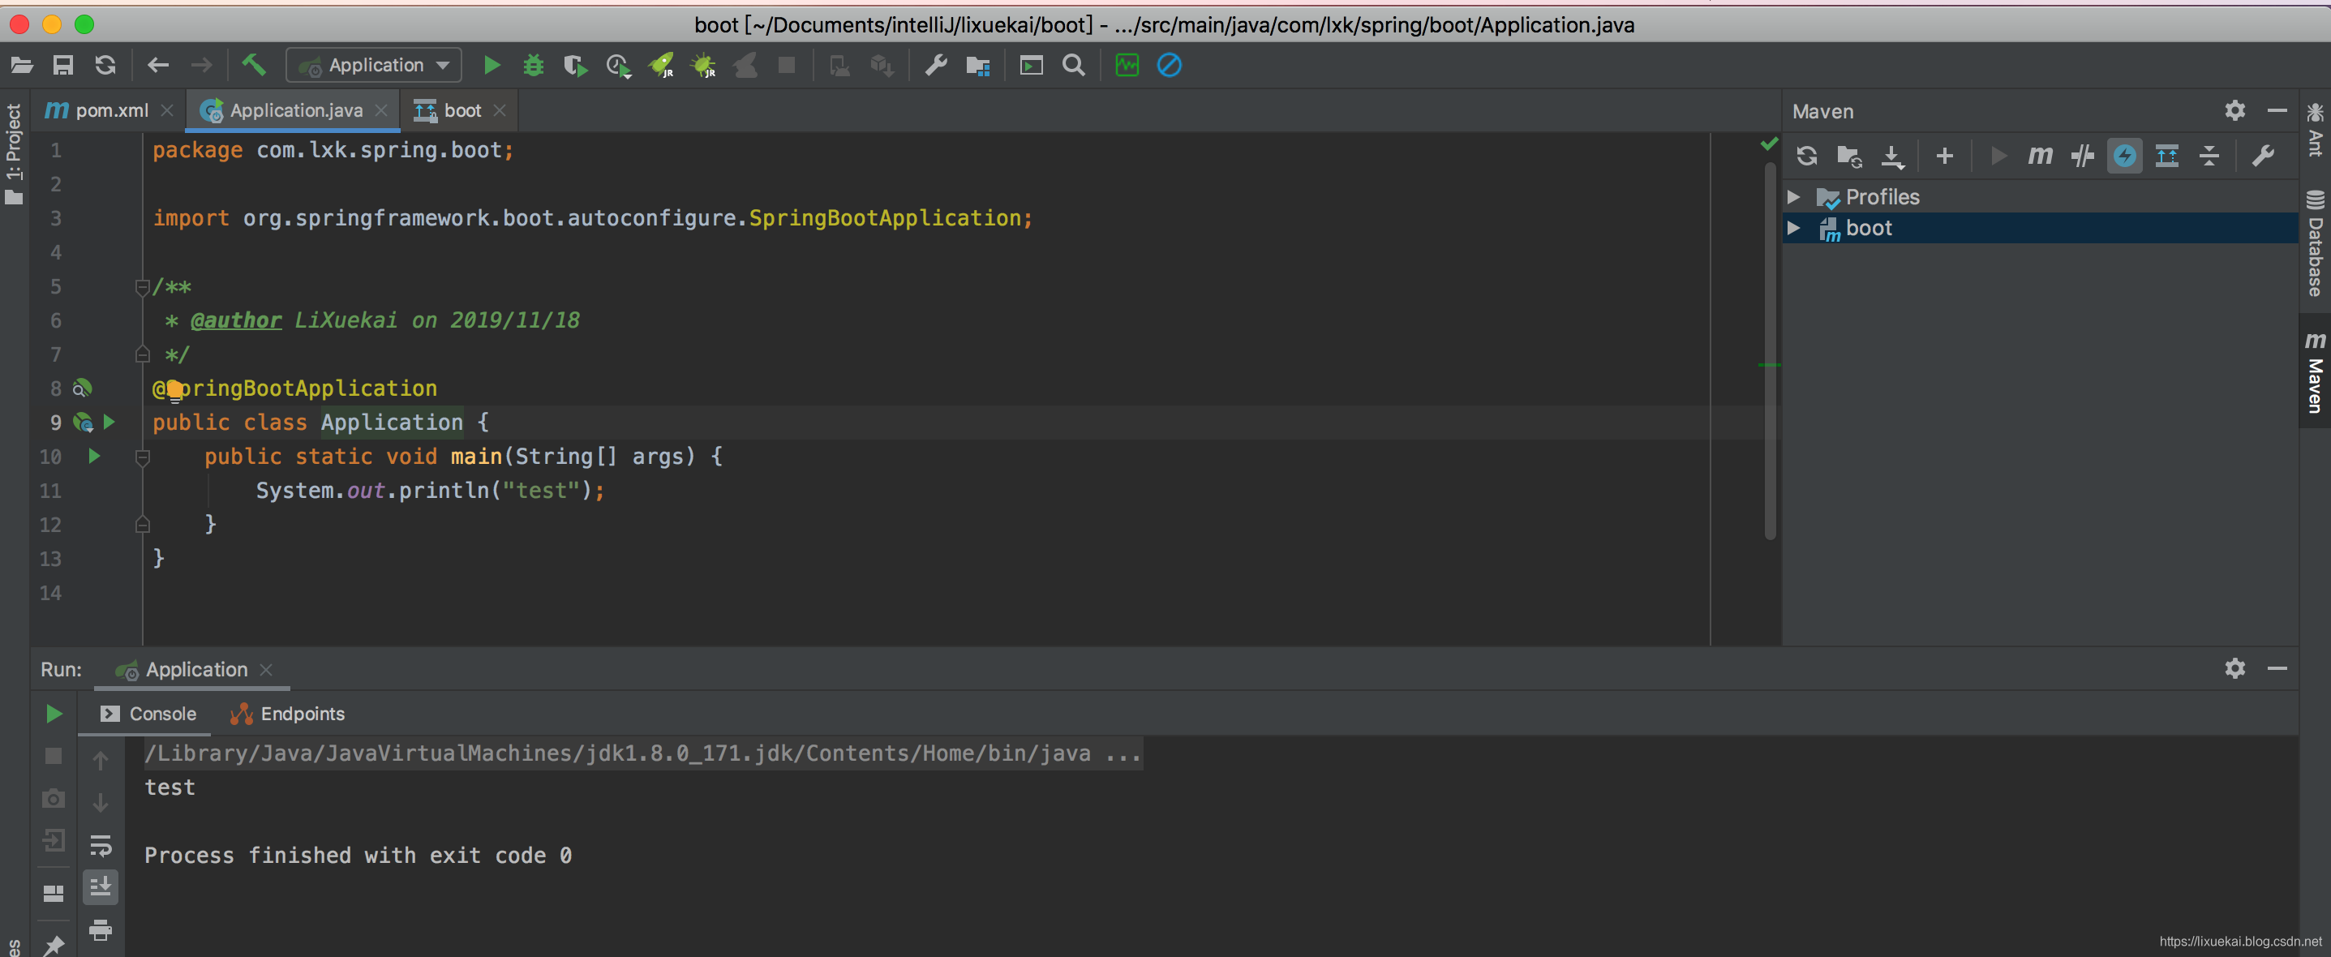Open Maven settings wrench icon
This screenshot has width=2331, height=957.
tap(2262, 156)
